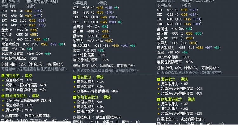The image size is (238, 127).
Task: Select the LUK +428 stat line
Action: pos(179,24)
